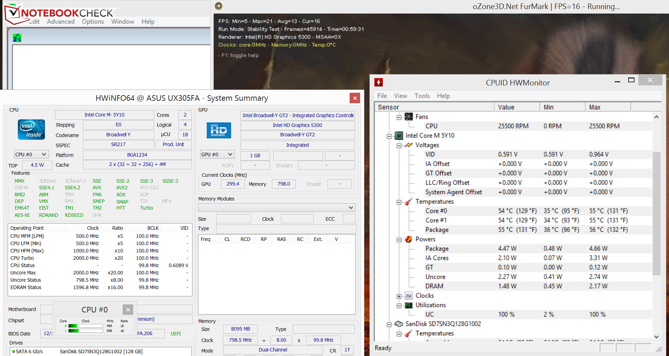The width and height of the screenshot is (669, 356).
Task: Click the CPU Turbo operating point row
Action: pos(100,258)
